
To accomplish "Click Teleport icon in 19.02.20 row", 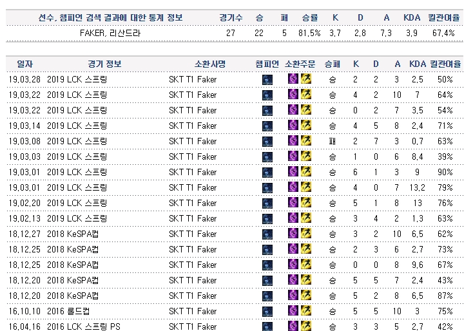I will click(x=293, y=202).
